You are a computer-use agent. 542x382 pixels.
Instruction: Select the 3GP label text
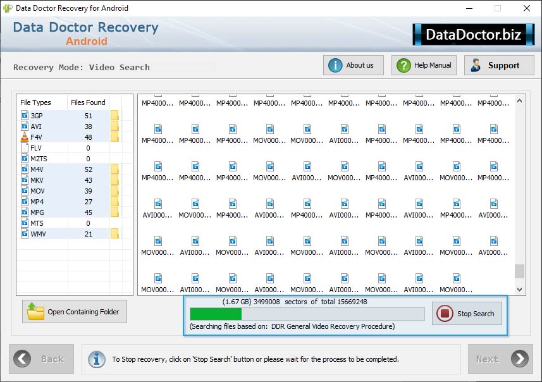point(37,116)
